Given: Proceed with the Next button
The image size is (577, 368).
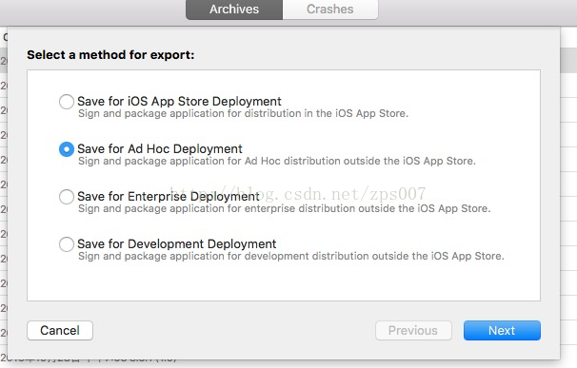Looking at the screenshot, I should [502, 331].
